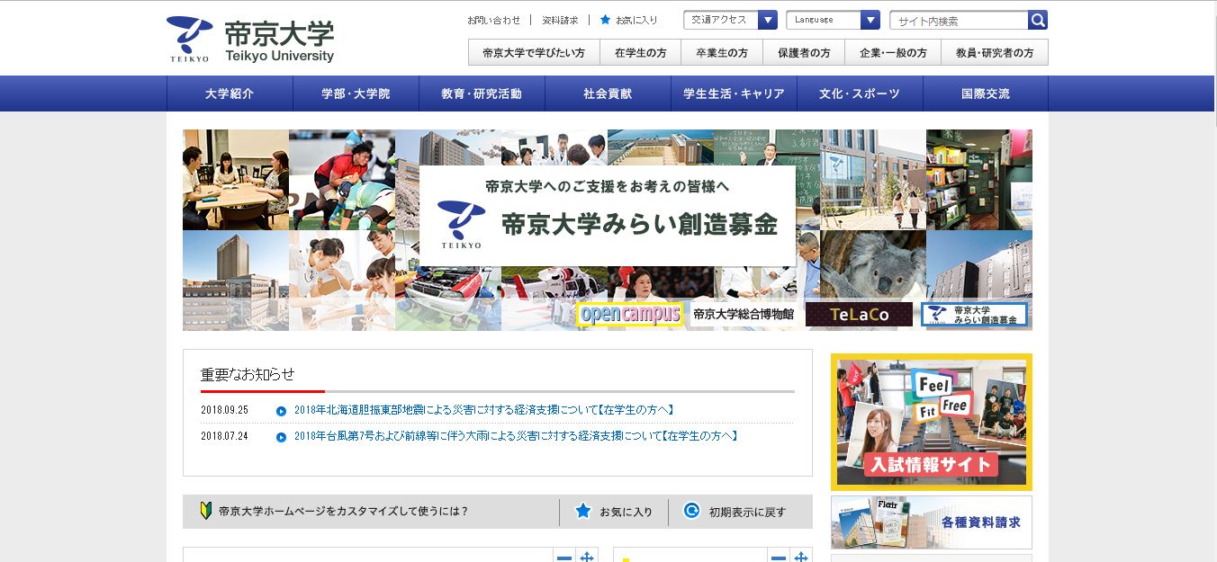Image resolution: width=1217 pixels, height=562 pixels.
Task: Click 初期表示に戻す button
Action: 740,512
